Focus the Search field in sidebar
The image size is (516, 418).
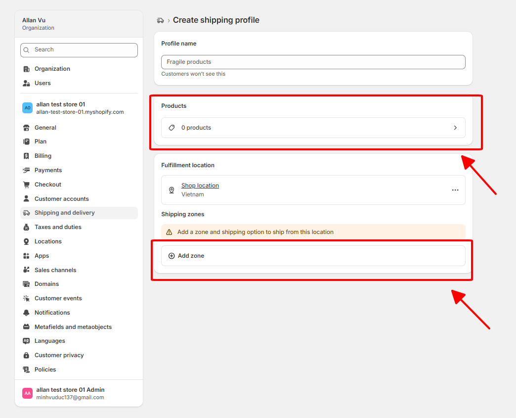tap(79, 50)
